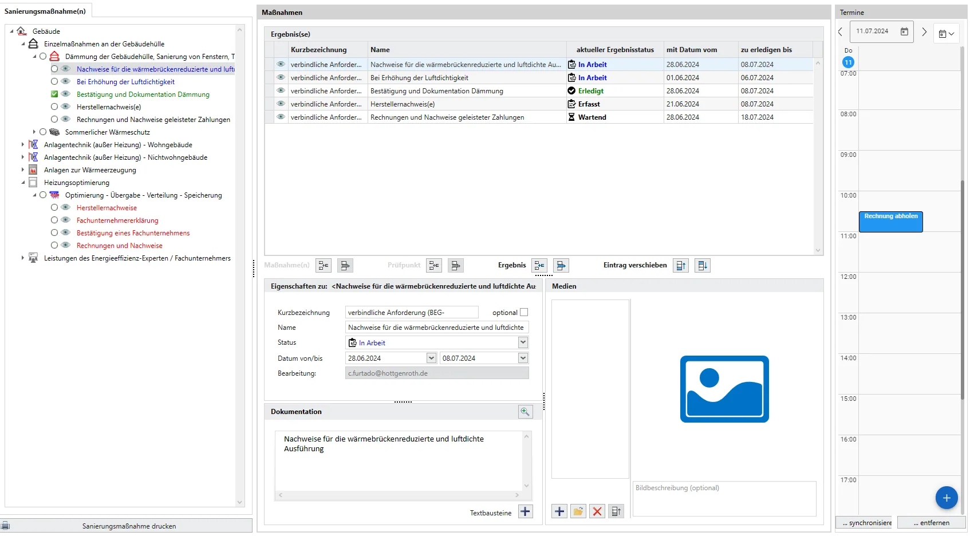Select Fachunternehmererklärung in the tree
The width and height of the screenshot is (970, 536).
[117, 220]
